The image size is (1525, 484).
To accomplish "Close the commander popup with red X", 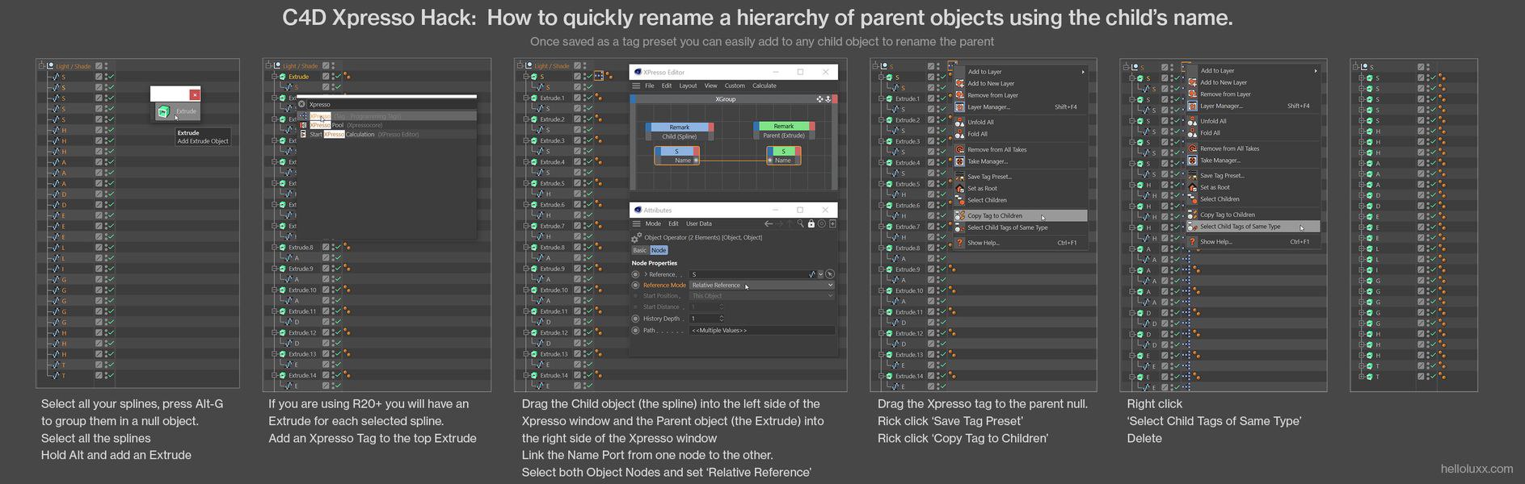I will 195,94.
